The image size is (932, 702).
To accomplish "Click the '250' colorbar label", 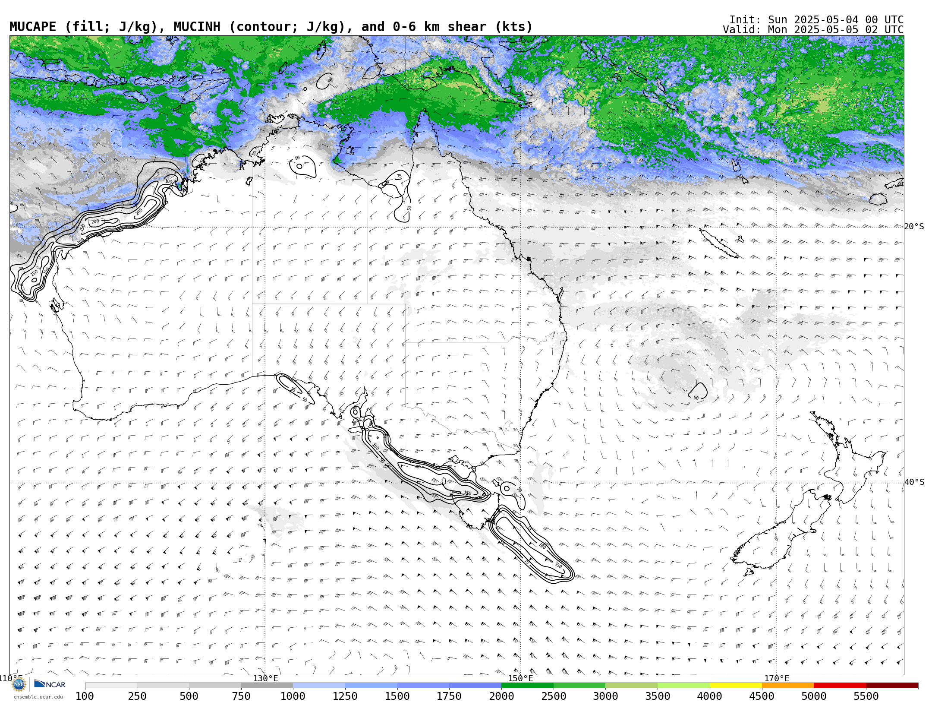I will [137, 696].
